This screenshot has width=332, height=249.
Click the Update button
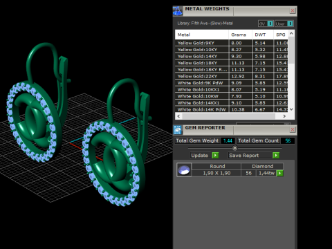point(201,155)
